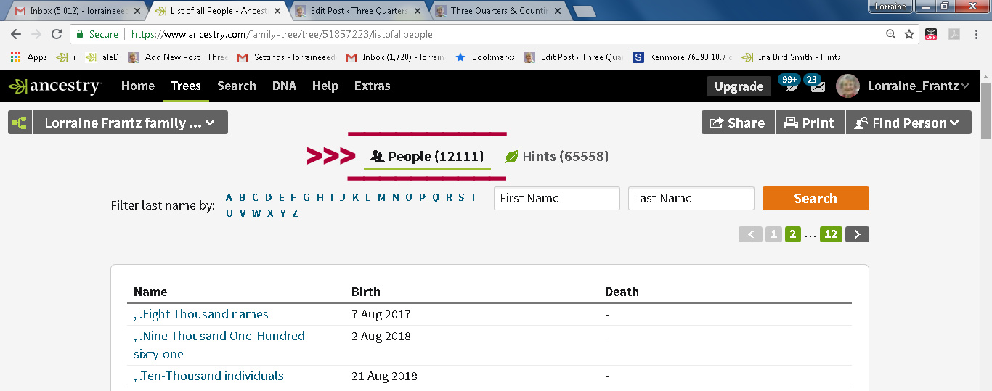Screen dimensions: 992x391
Task: Click the browser zoom magnifier icon
Action: point(891,34)
